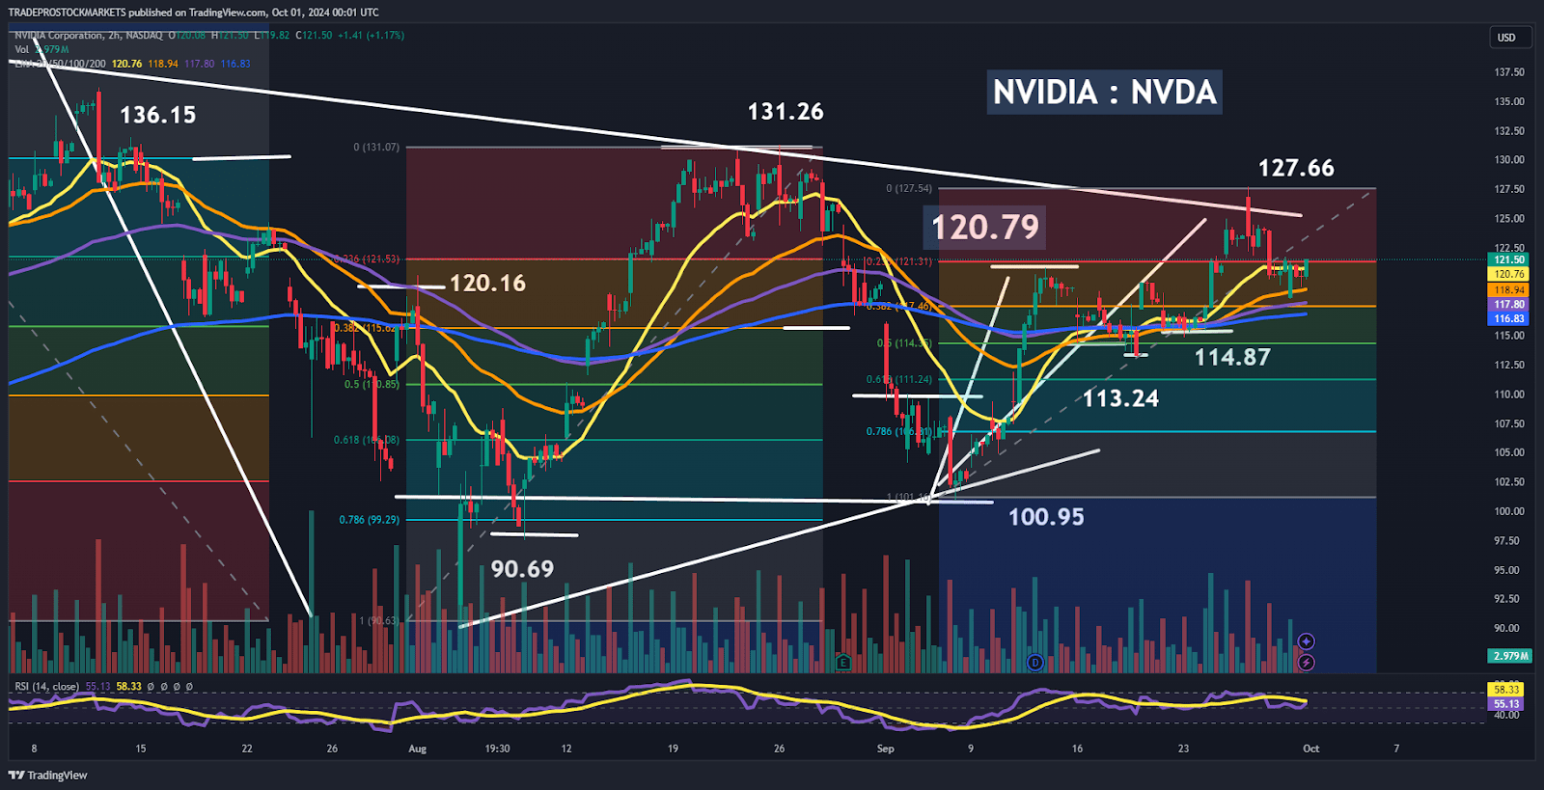Select the 'NVIDIA : NVDA' title text box
The height and width of the screenshot is (790, 1544).
tap(1105, 93)
